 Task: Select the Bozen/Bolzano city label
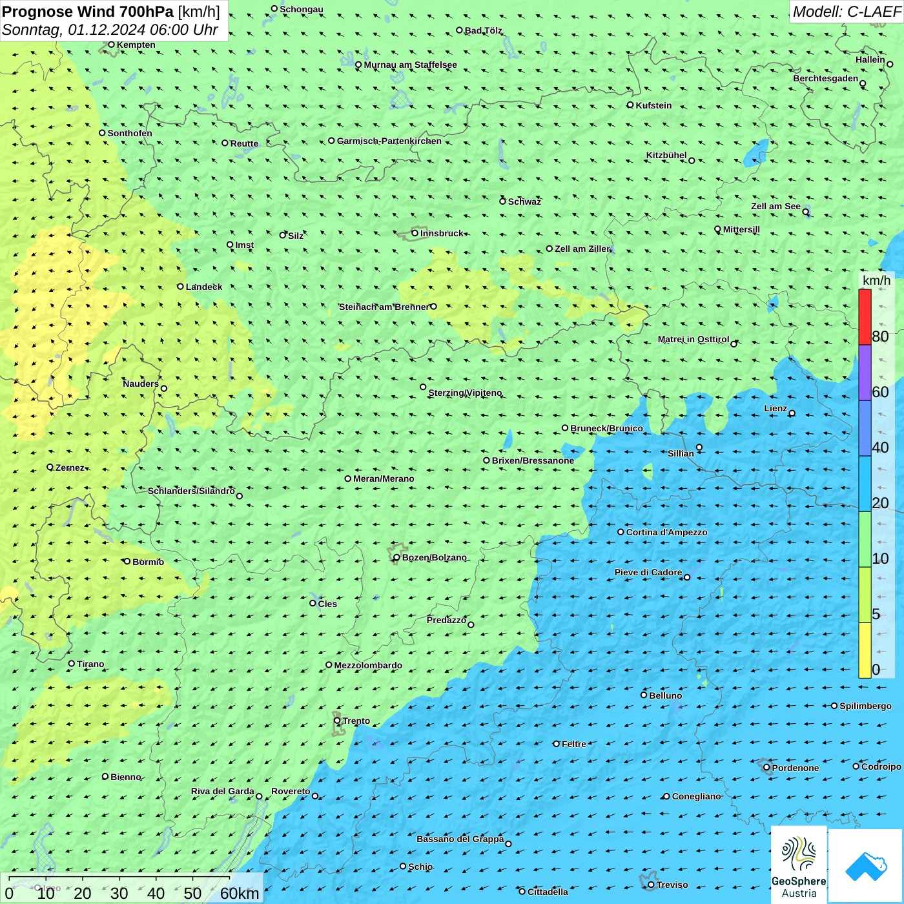tap(434, 557)
